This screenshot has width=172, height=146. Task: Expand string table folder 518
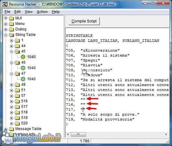click(11, 112)
